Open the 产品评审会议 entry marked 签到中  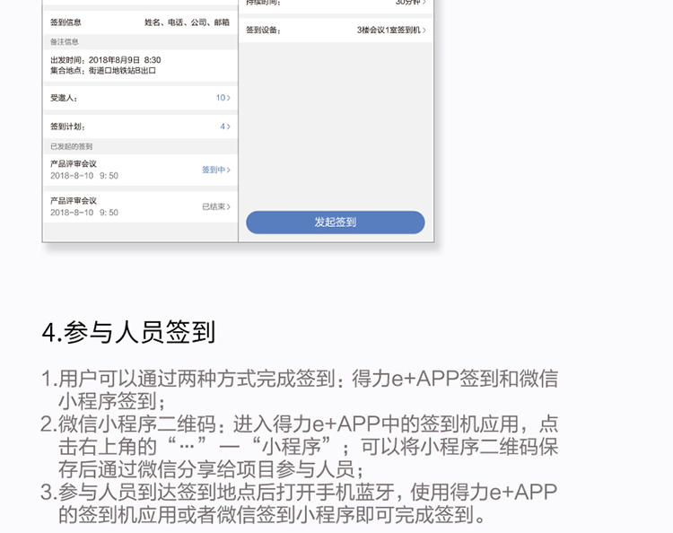point(140,170)
